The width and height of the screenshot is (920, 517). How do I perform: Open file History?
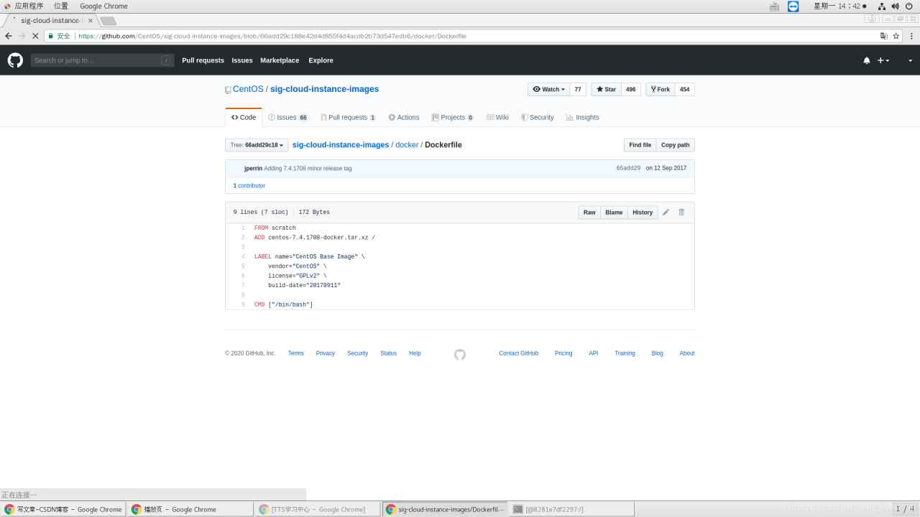pyautogui.click(x=643, y=213)
